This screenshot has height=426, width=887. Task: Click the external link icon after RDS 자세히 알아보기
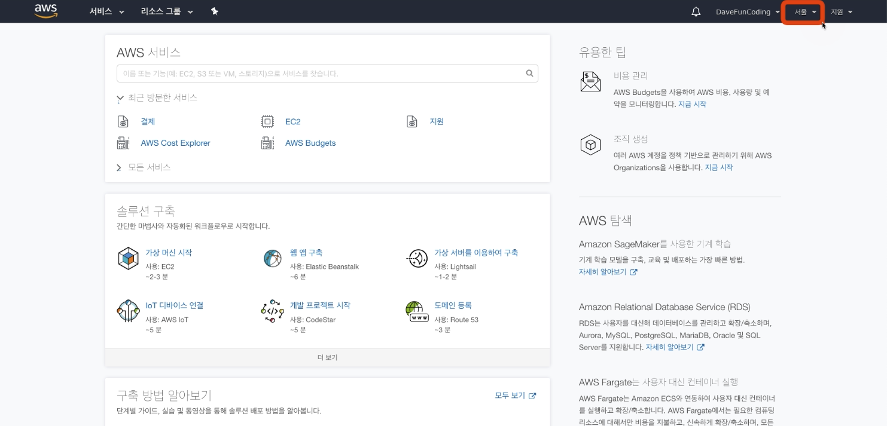coord(700,347)
